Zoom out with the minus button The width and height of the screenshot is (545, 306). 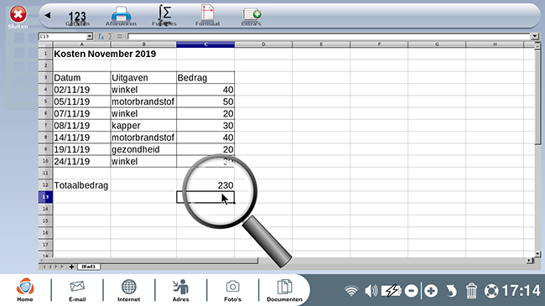[411, 291]
